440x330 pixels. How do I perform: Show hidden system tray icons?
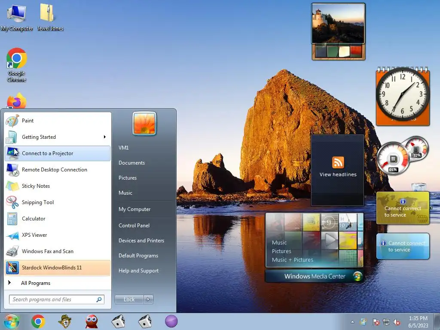coord(352,322)
